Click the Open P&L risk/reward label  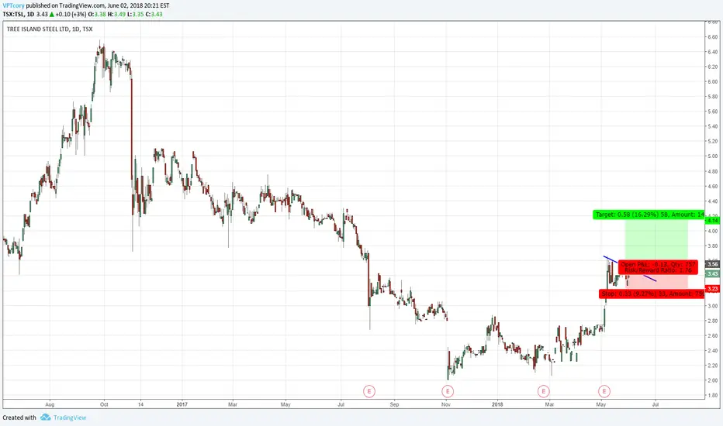pyautogui.click(x=658, y=267)
